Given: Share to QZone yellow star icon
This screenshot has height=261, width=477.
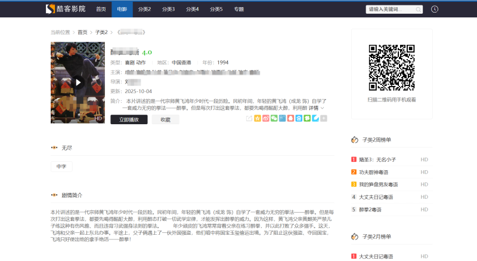Looking at the screenshot, I should coord(258,118).
